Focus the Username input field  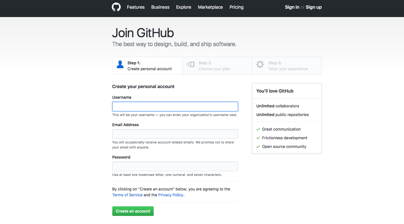pyautogui.click(x=175, y=107)
